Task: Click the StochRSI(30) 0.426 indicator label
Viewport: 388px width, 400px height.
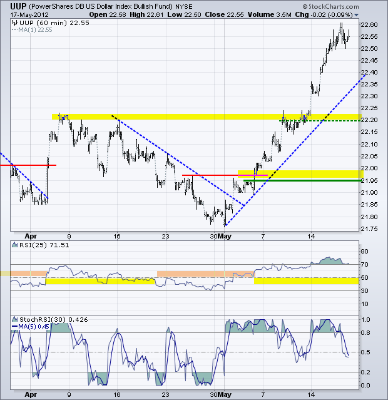Action: 54,319
